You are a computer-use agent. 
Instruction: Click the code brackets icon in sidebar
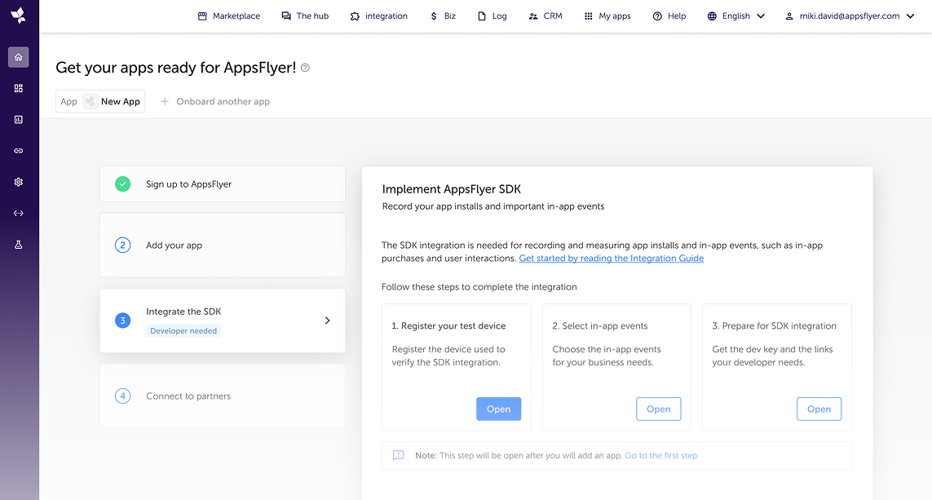click(x=19, y=214)
